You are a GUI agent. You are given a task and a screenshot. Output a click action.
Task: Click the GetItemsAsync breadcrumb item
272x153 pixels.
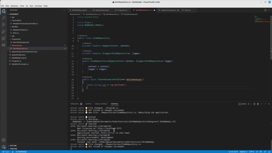click(x=129, y=14)
